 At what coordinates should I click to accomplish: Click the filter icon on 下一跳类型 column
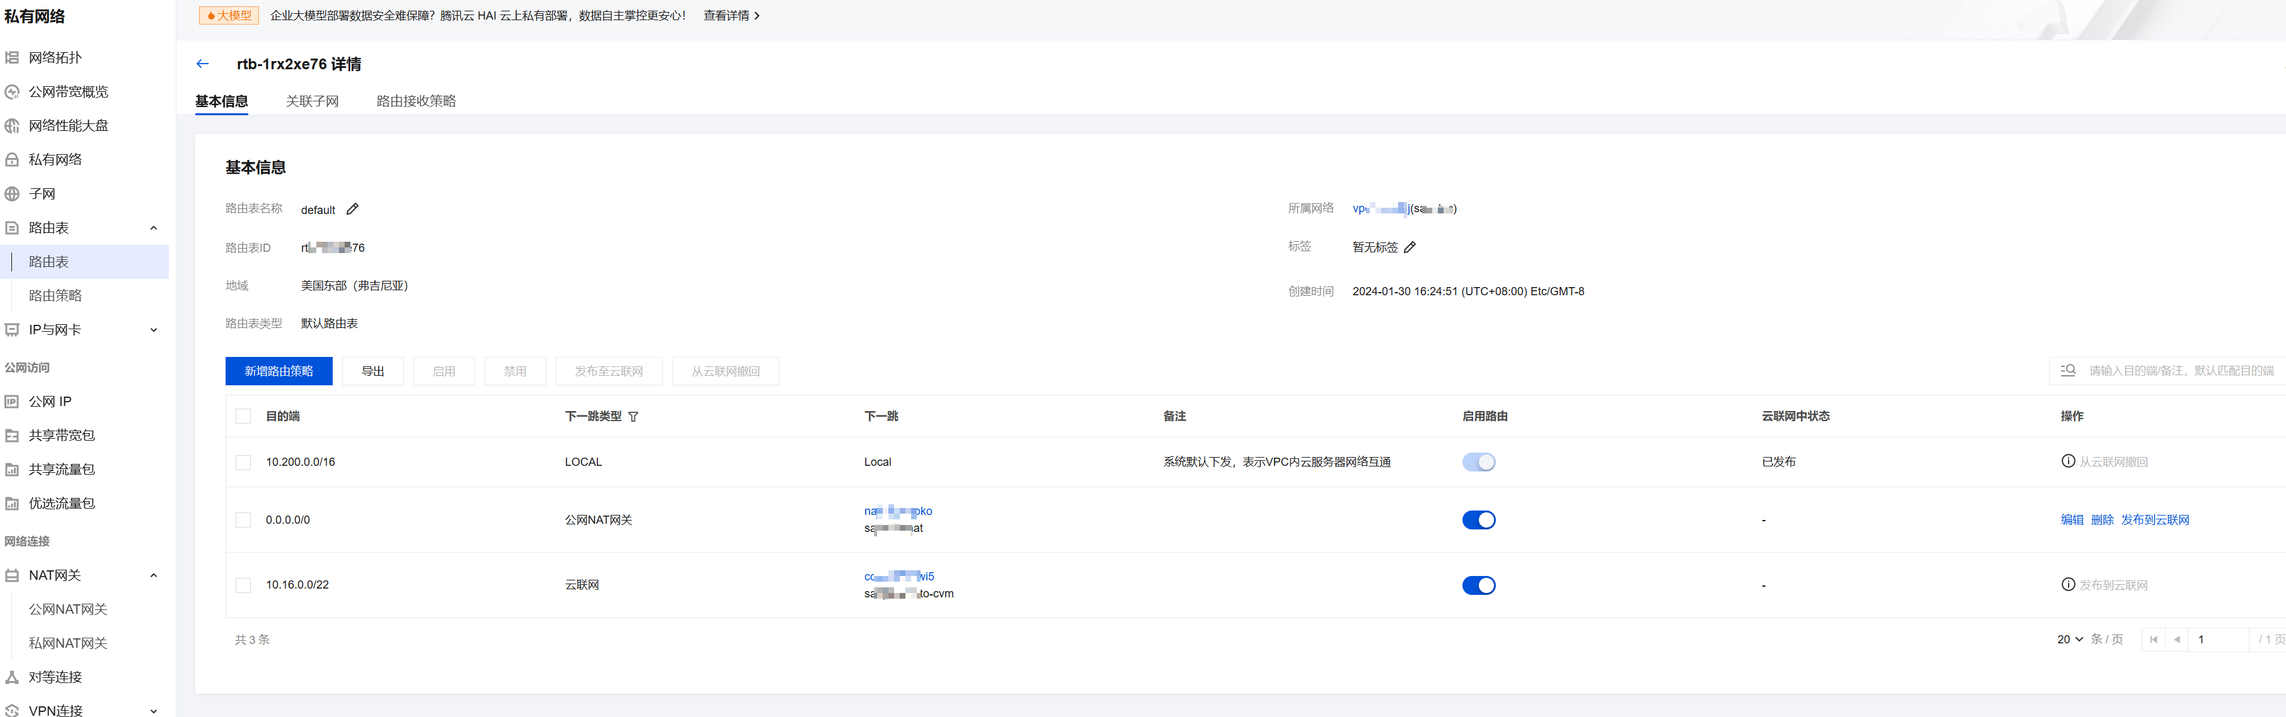tap(633, 417)
